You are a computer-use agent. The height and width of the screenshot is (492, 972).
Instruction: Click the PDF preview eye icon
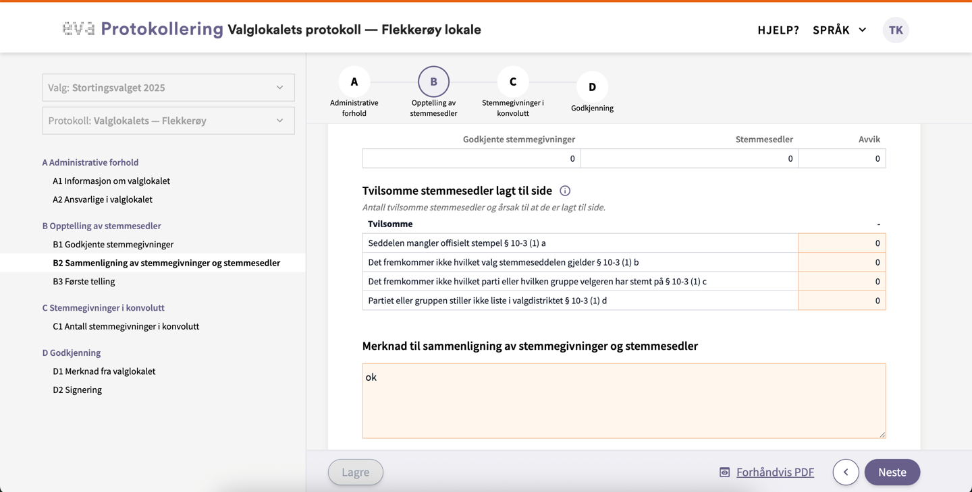pyautogui.click(x=724, y=472)
